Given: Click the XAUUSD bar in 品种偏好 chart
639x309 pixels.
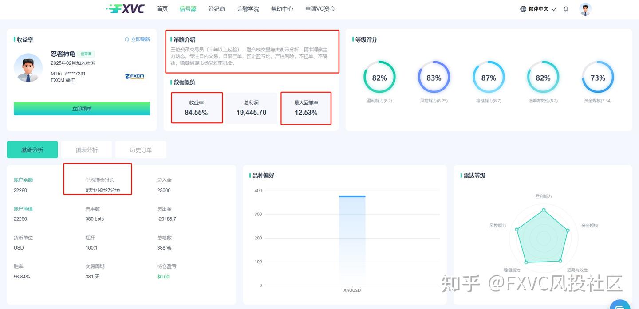Looking at the screenshot, I should click(x=352, y=239).
